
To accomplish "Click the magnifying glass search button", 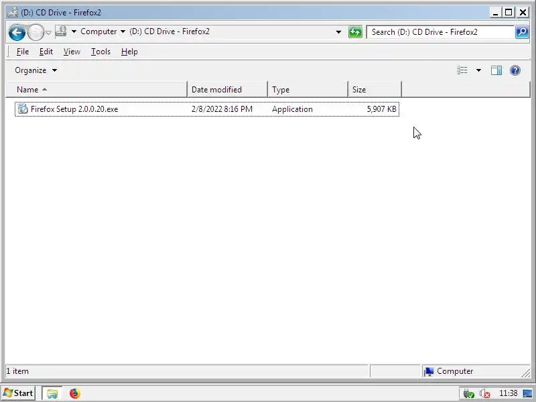I will pos(522,32).
